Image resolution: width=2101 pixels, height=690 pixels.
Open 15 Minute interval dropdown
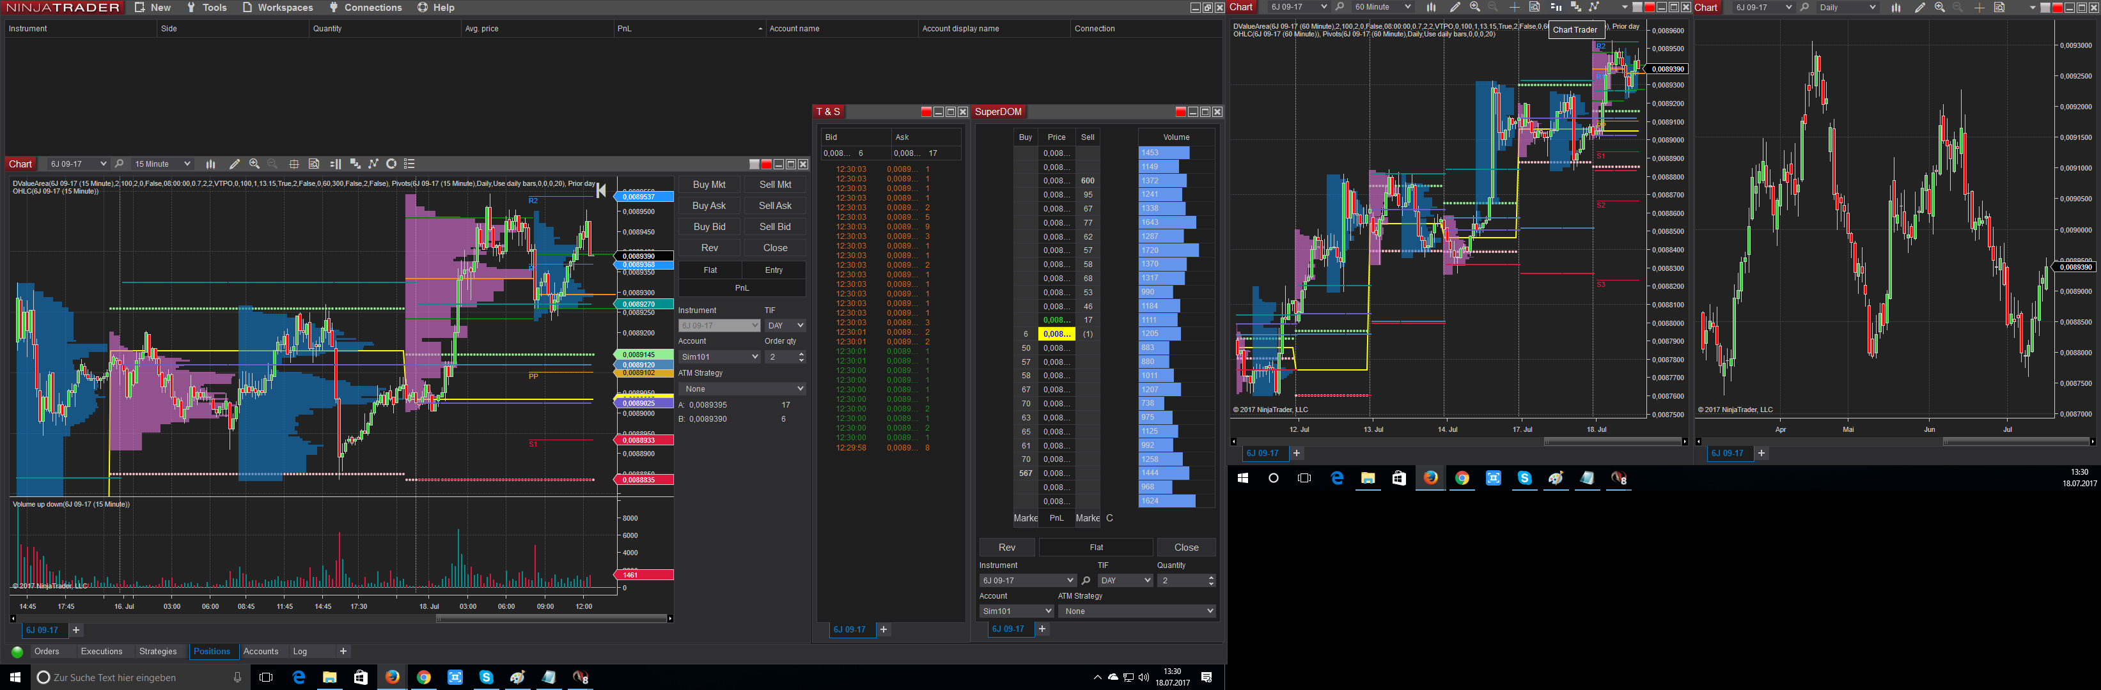[162, 164]
